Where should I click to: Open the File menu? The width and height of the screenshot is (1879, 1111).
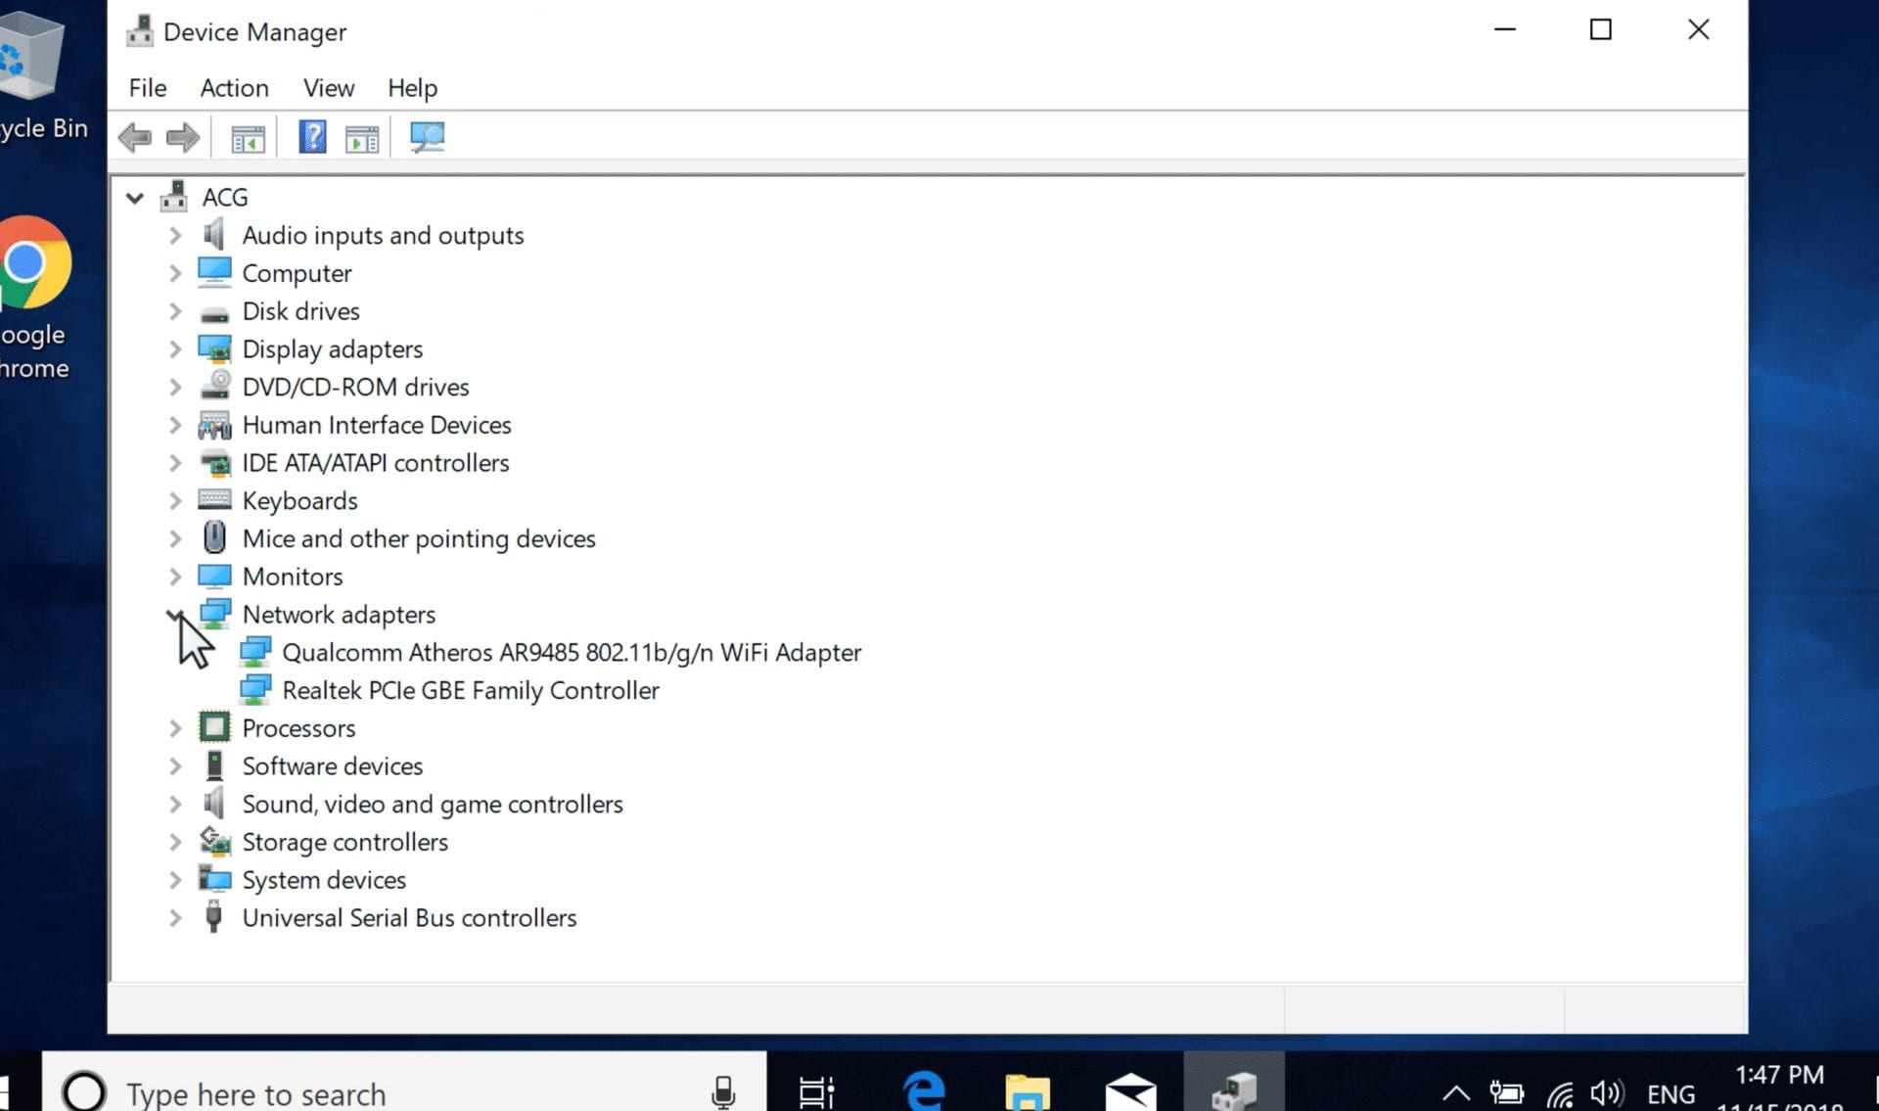click(x=147, y=87)
